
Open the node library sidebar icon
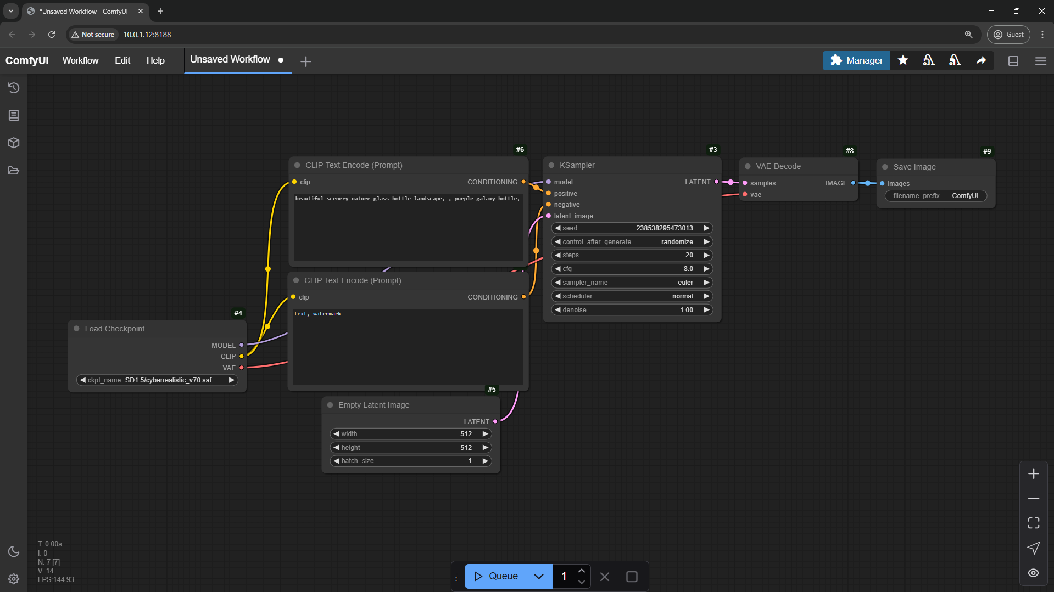pos(14,115)
